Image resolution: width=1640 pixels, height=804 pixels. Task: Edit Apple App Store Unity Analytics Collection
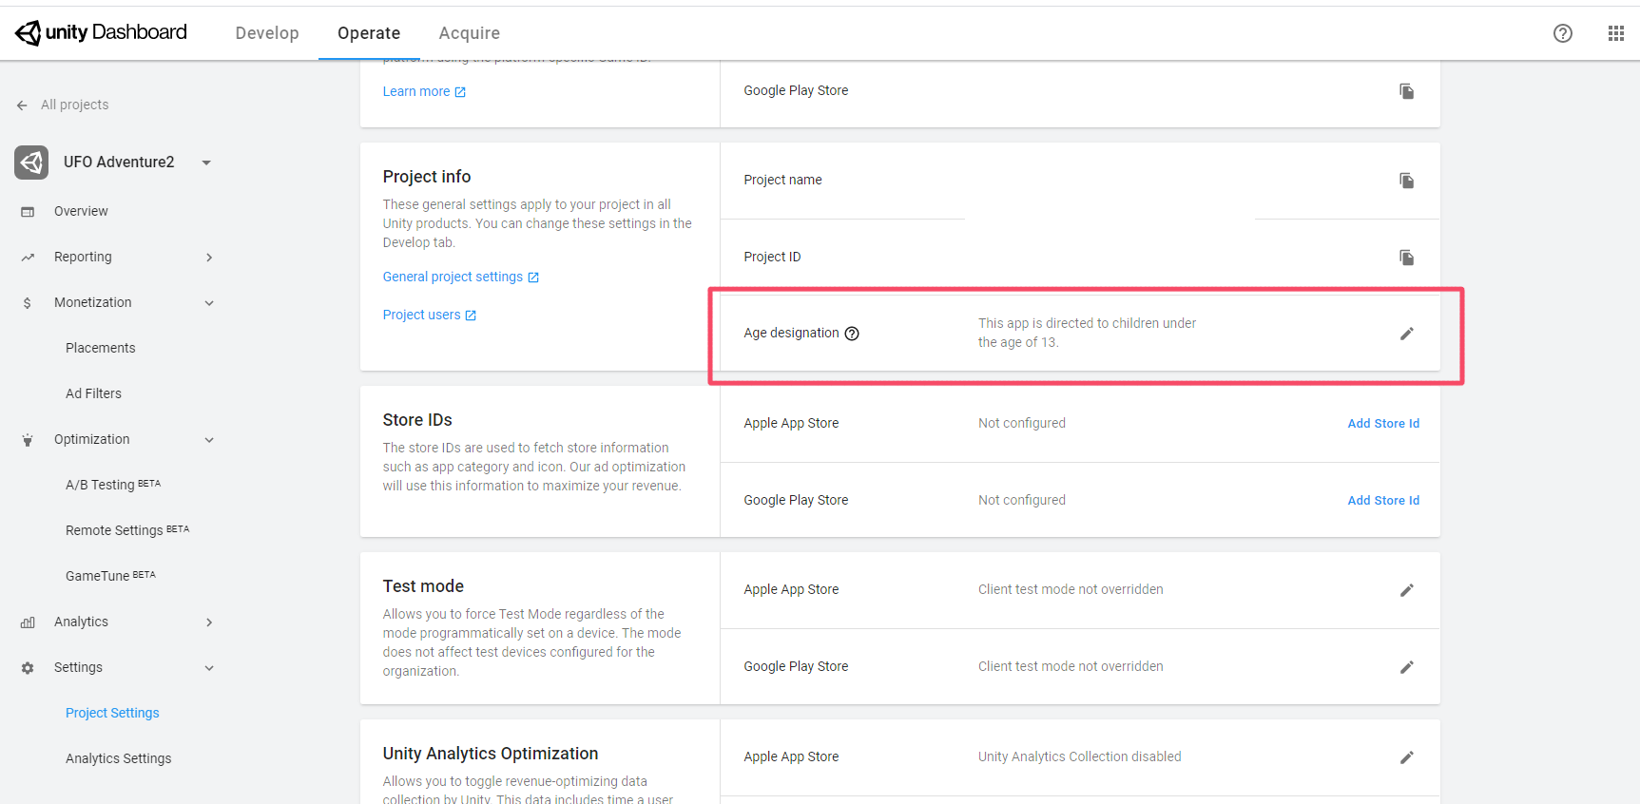point(1407,757)
